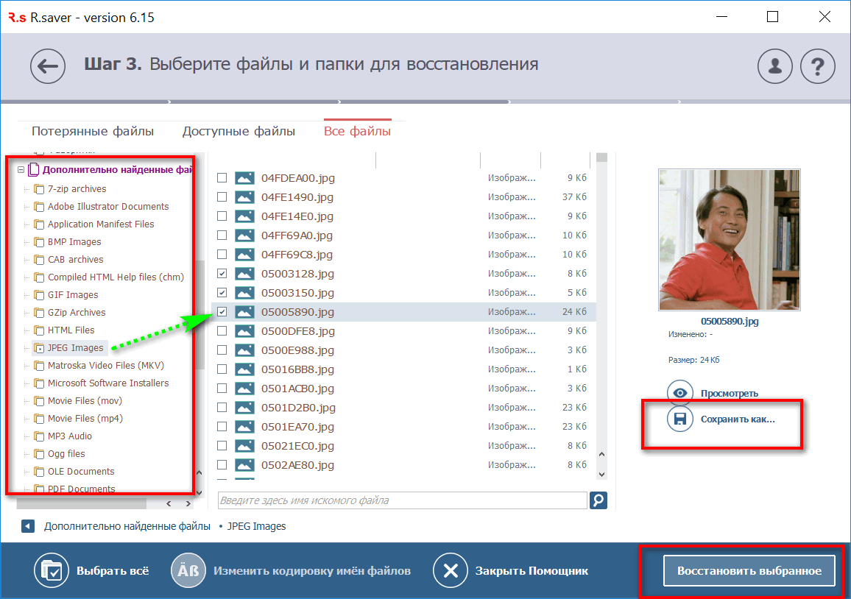Collapse the additionally found files tree node
The height and width of the screenshot is (599, 851).
point(21,170)
